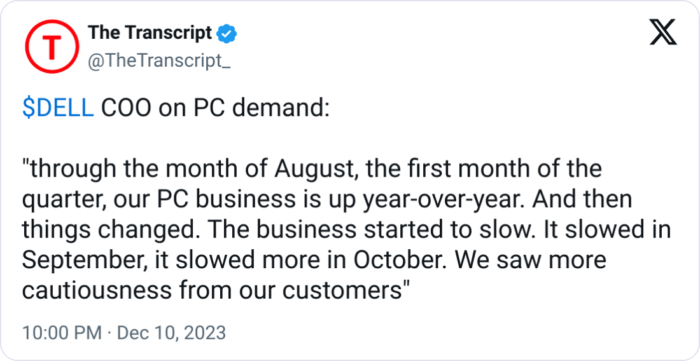The image size is (700, 361).
Task: Click the "COO on PC demand:" text
Action: (x=215, y=109)
